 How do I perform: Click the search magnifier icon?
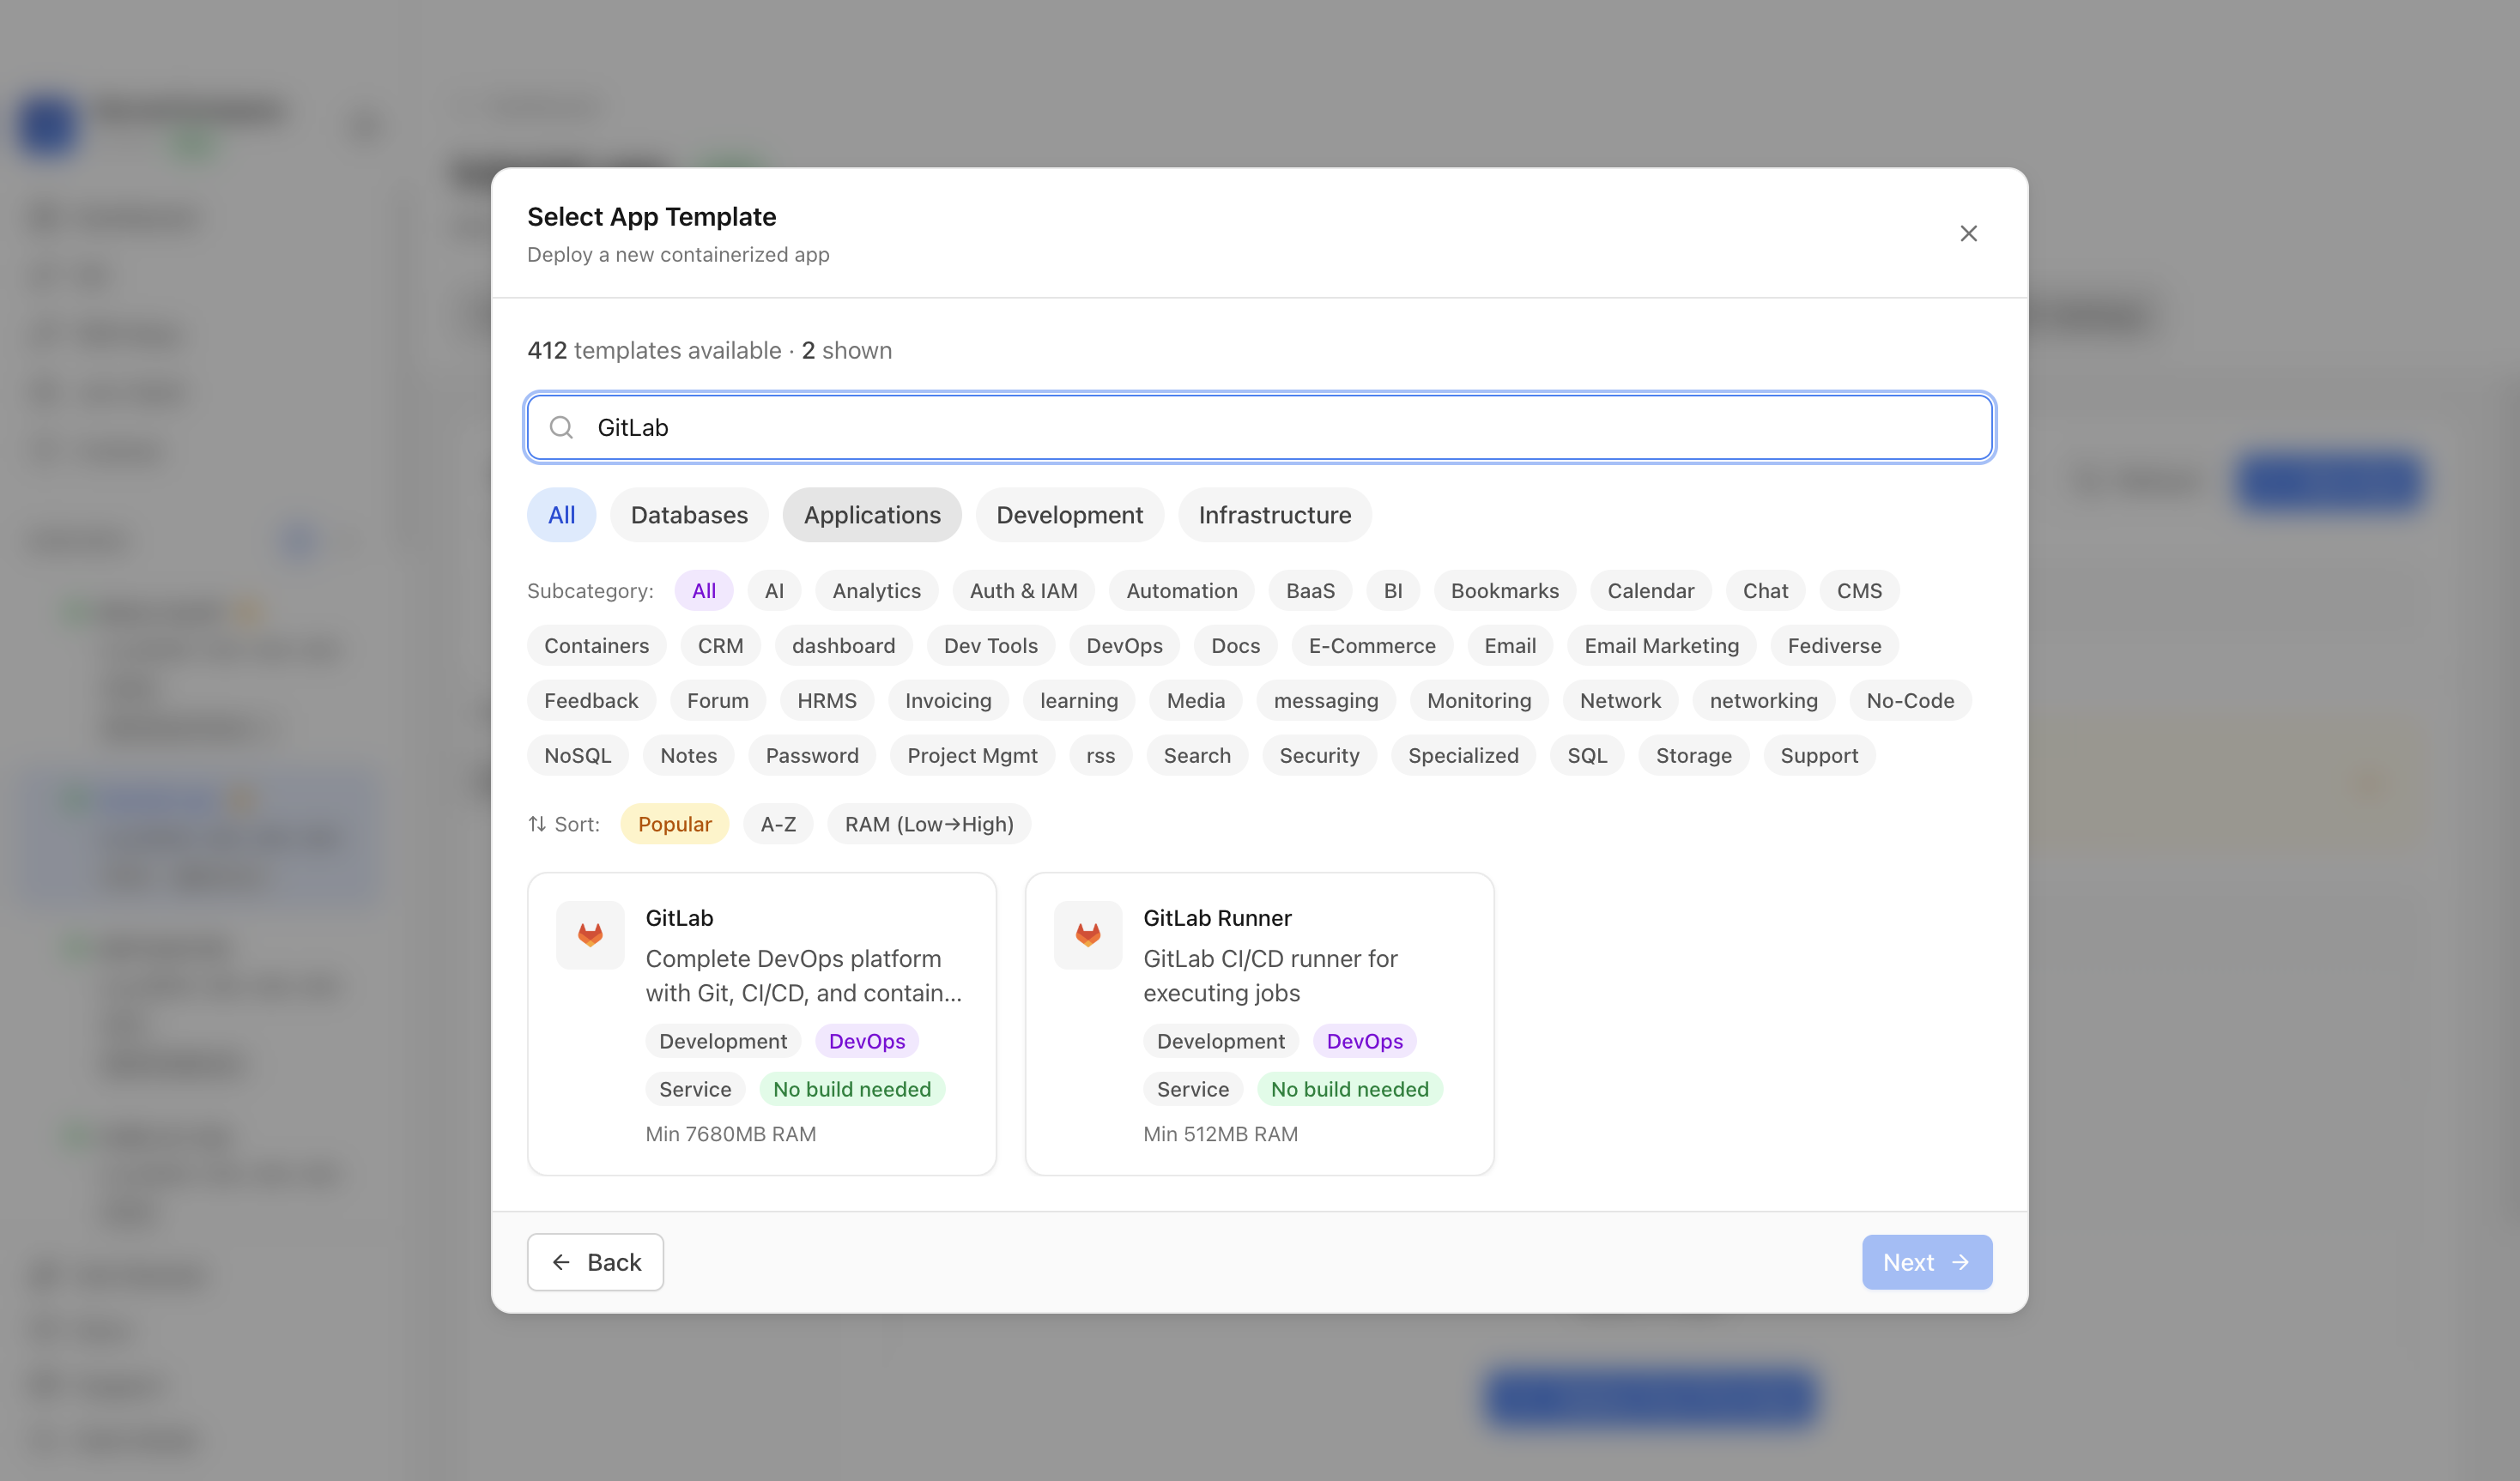click(562, 427)
